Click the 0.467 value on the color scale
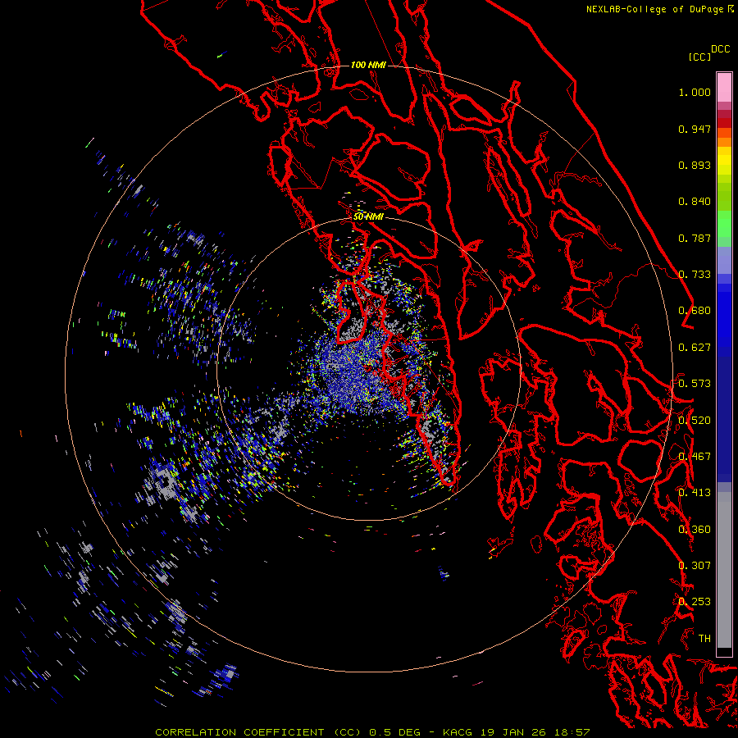738x738 pixels. click(695, 457)
